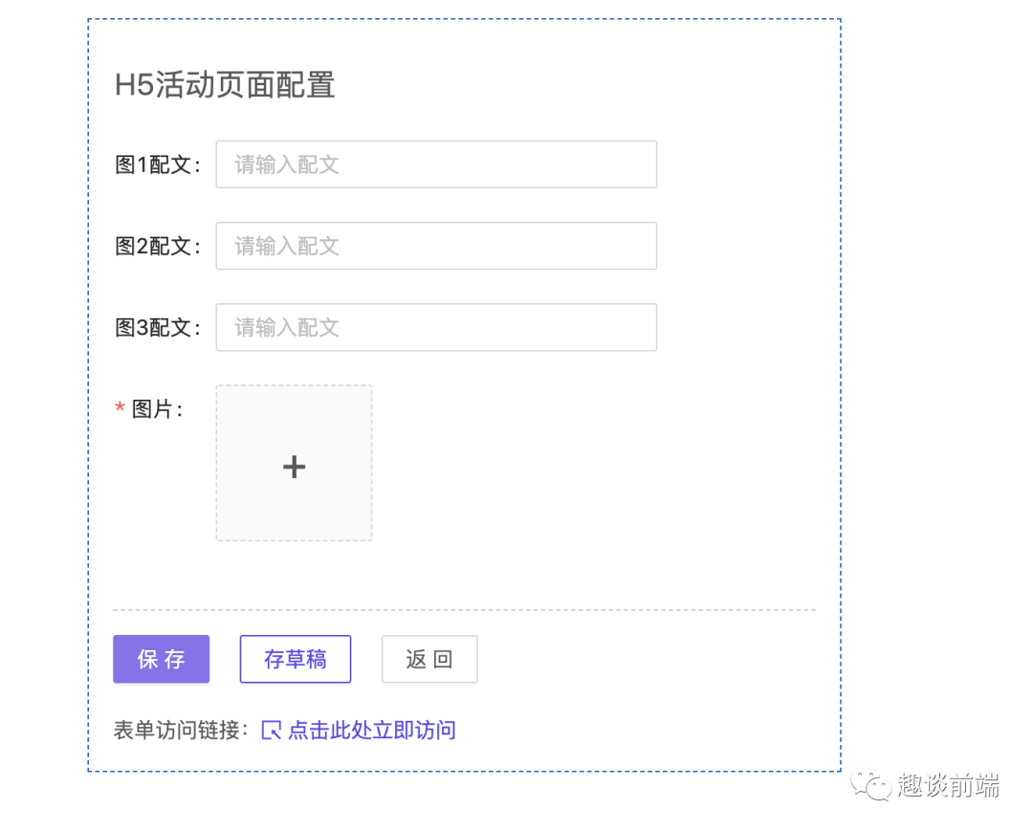
Task: Open the 点击此处立即访问 form access link
Action: (368, 729)
